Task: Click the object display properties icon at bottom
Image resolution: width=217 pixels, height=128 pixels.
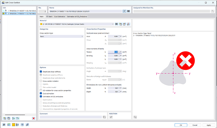Action: tap(17, 125)
